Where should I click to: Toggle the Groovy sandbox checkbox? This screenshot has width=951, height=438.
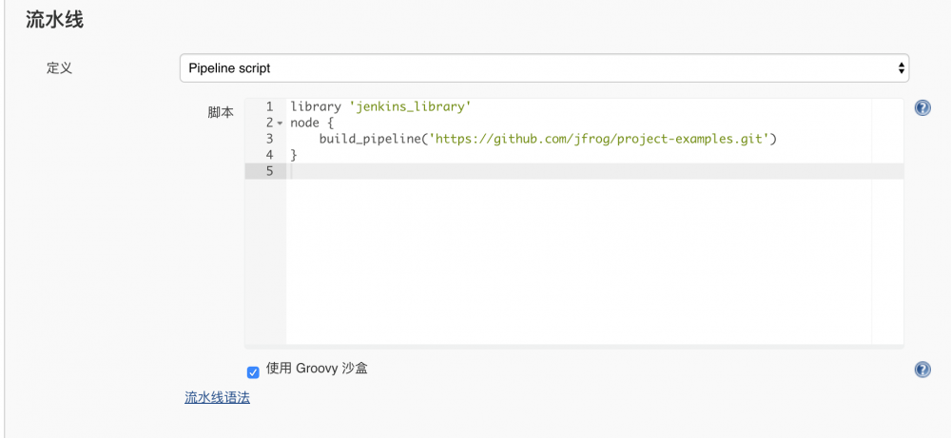[x=253, y=371]
